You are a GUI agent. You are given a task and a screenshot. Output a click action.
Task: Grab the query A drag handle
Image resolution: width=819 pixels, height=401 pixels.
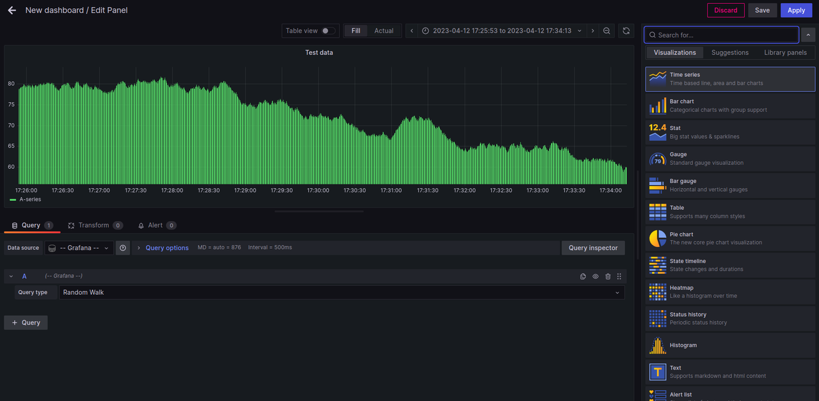(619, 276)
